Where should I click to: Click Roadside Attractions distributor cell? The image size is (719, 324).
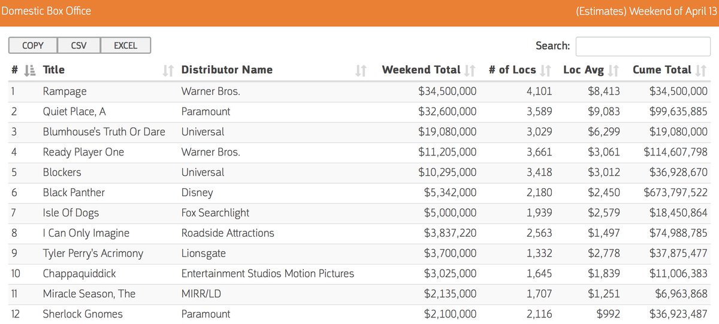pyautogui.click(x=228, y=233)
